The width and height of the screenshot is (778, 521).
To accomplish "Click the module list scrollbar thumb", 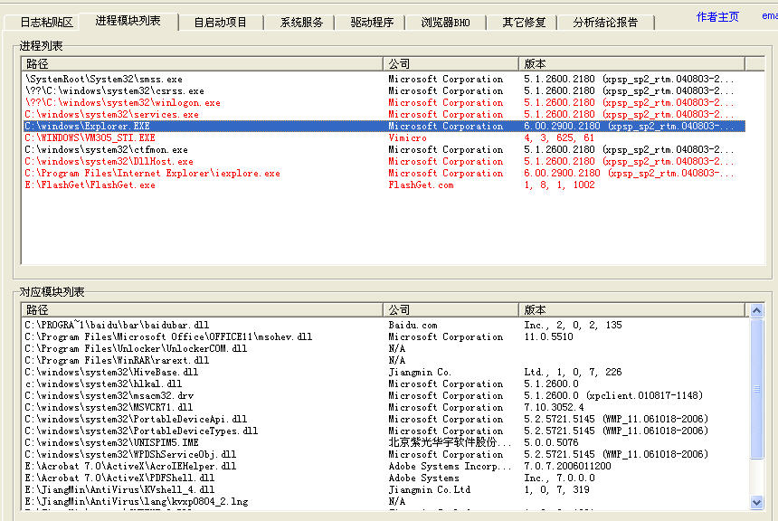I will coord(756,389).
